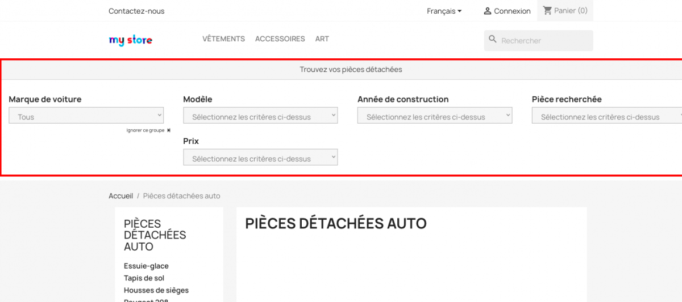
Task: Open the Accessoires menu
Action: [x=280, y=39]
